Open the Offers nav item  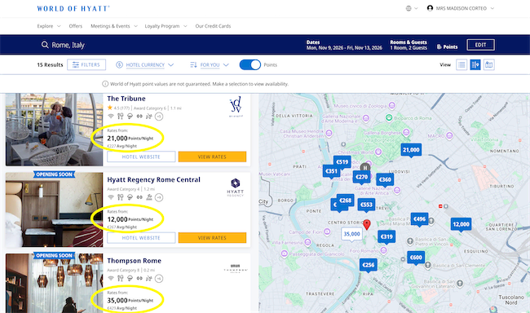click(75, 26)
